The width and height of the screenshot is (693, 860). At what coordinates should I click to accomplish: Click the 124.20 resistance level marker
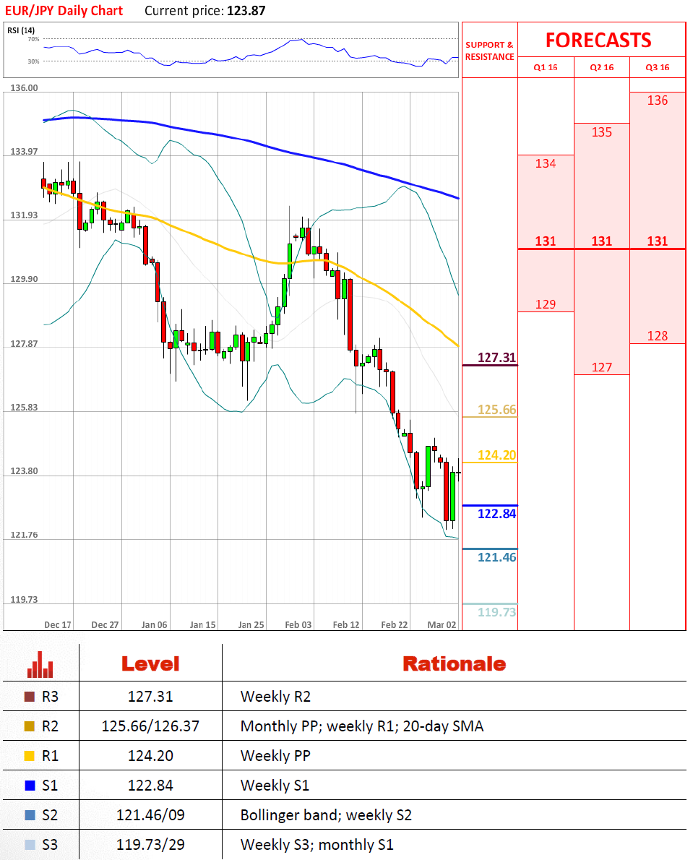click(496, 455)
